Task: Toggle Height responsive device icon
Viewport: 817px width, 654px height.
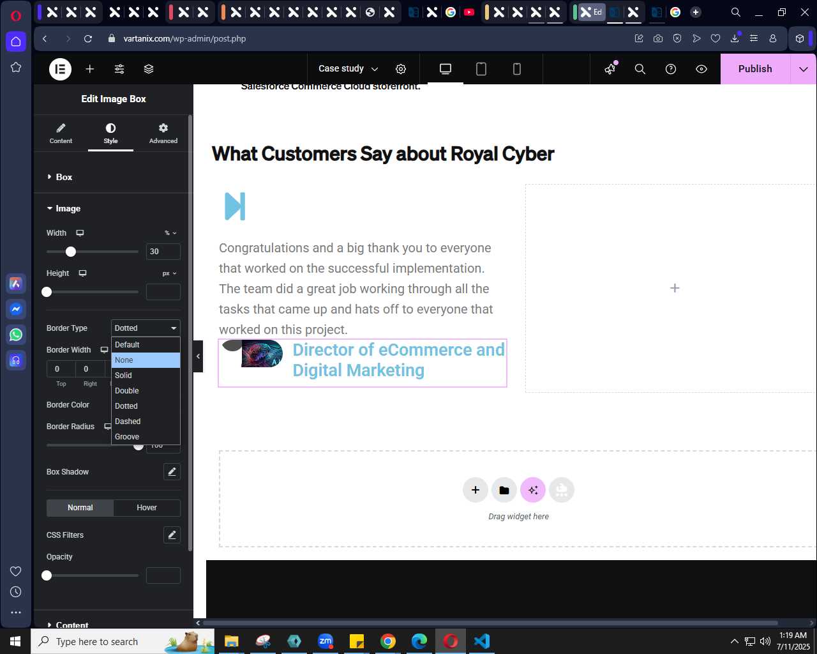Action: click(x=82, y=273)
